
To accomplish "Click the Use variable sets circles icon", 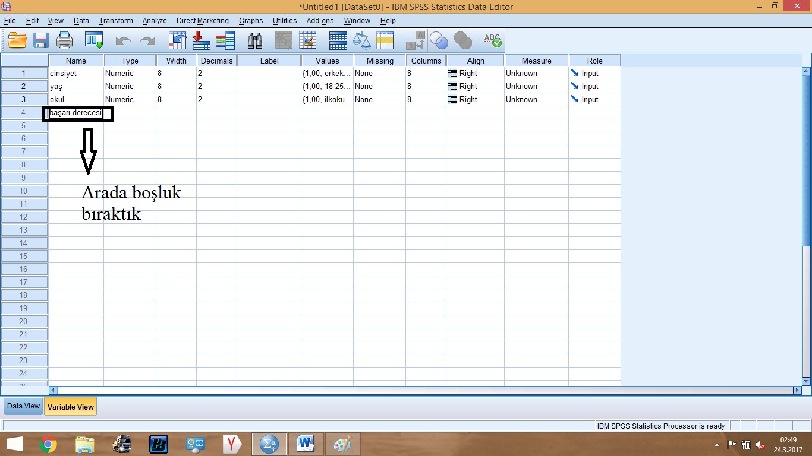I will (439, 40).
